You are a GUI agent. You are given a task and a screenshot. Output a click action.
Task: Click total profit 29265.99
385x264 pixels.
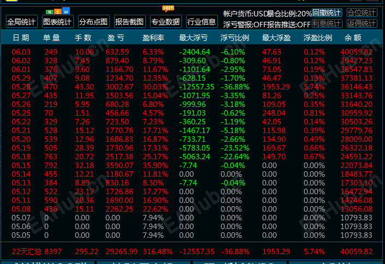click(122, 252)
